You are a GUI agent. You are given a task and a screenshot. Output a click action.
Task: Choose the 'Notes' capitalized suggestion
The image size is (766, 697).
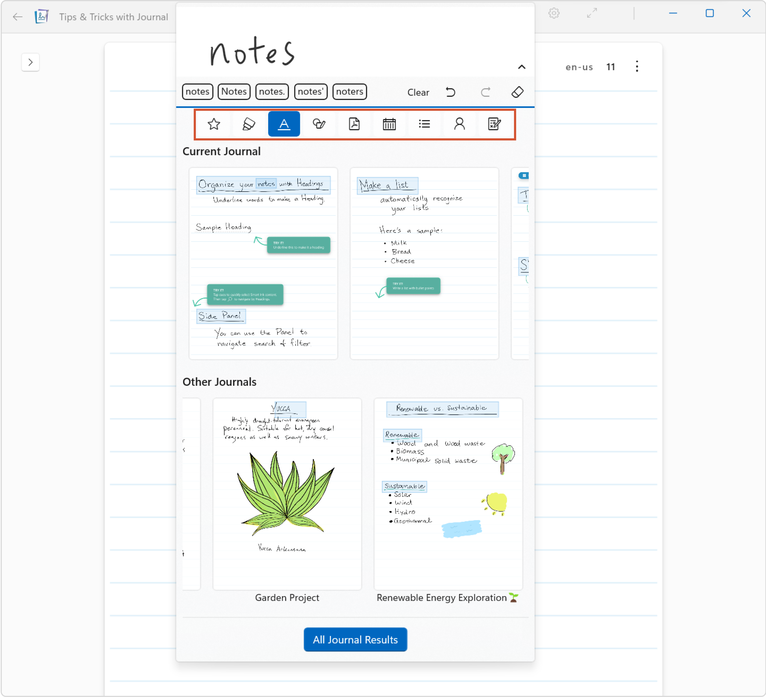(234, 91)
